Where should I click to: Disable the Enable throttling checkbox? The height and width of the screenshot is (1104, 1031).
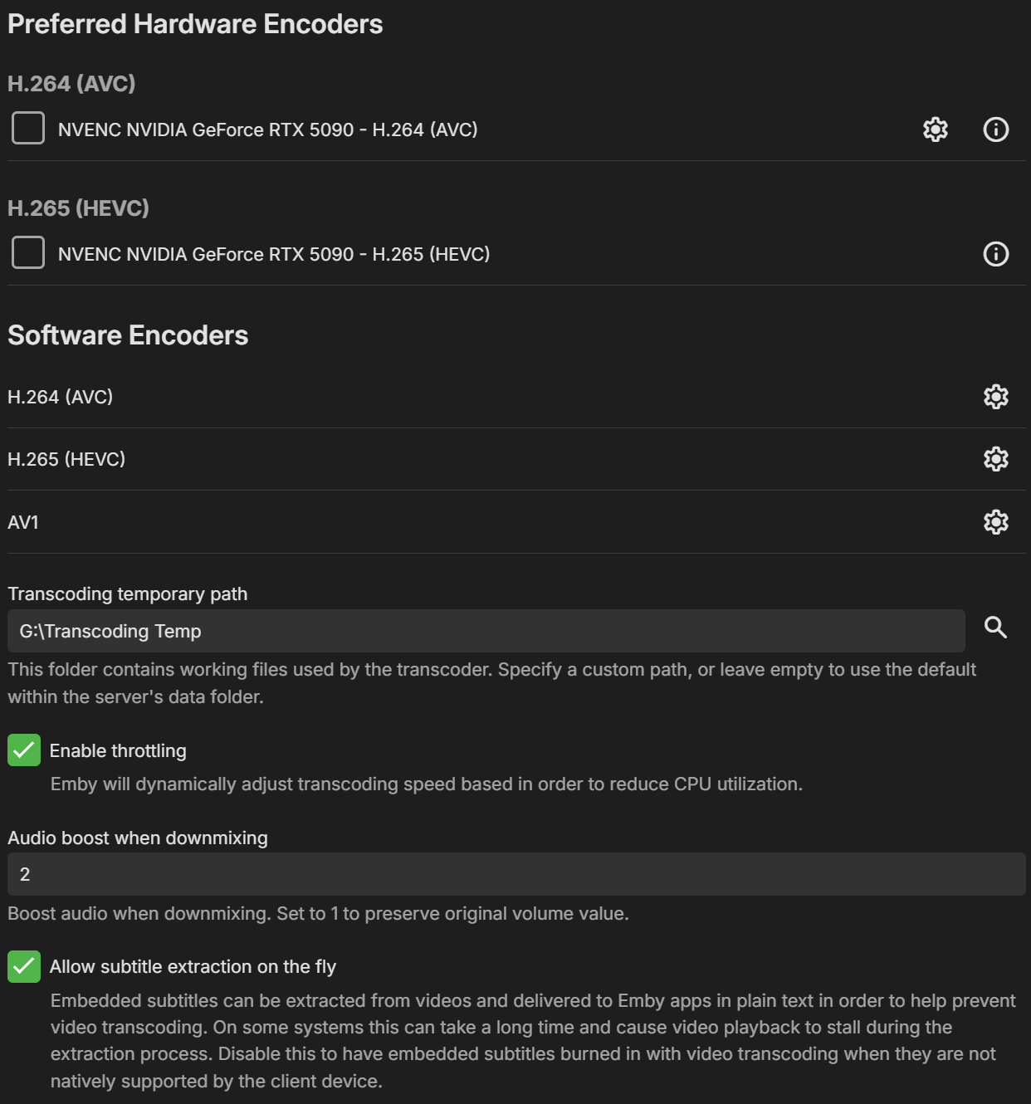click(24, 750)
